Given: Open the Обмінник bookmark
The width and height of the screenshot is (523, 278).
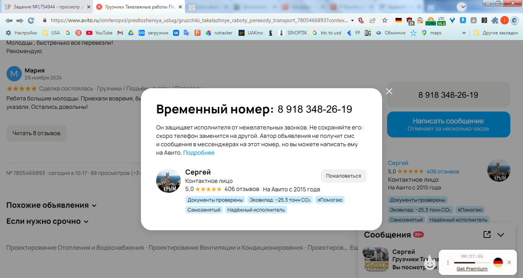Looking at the screenshot, I should (391, 33).
